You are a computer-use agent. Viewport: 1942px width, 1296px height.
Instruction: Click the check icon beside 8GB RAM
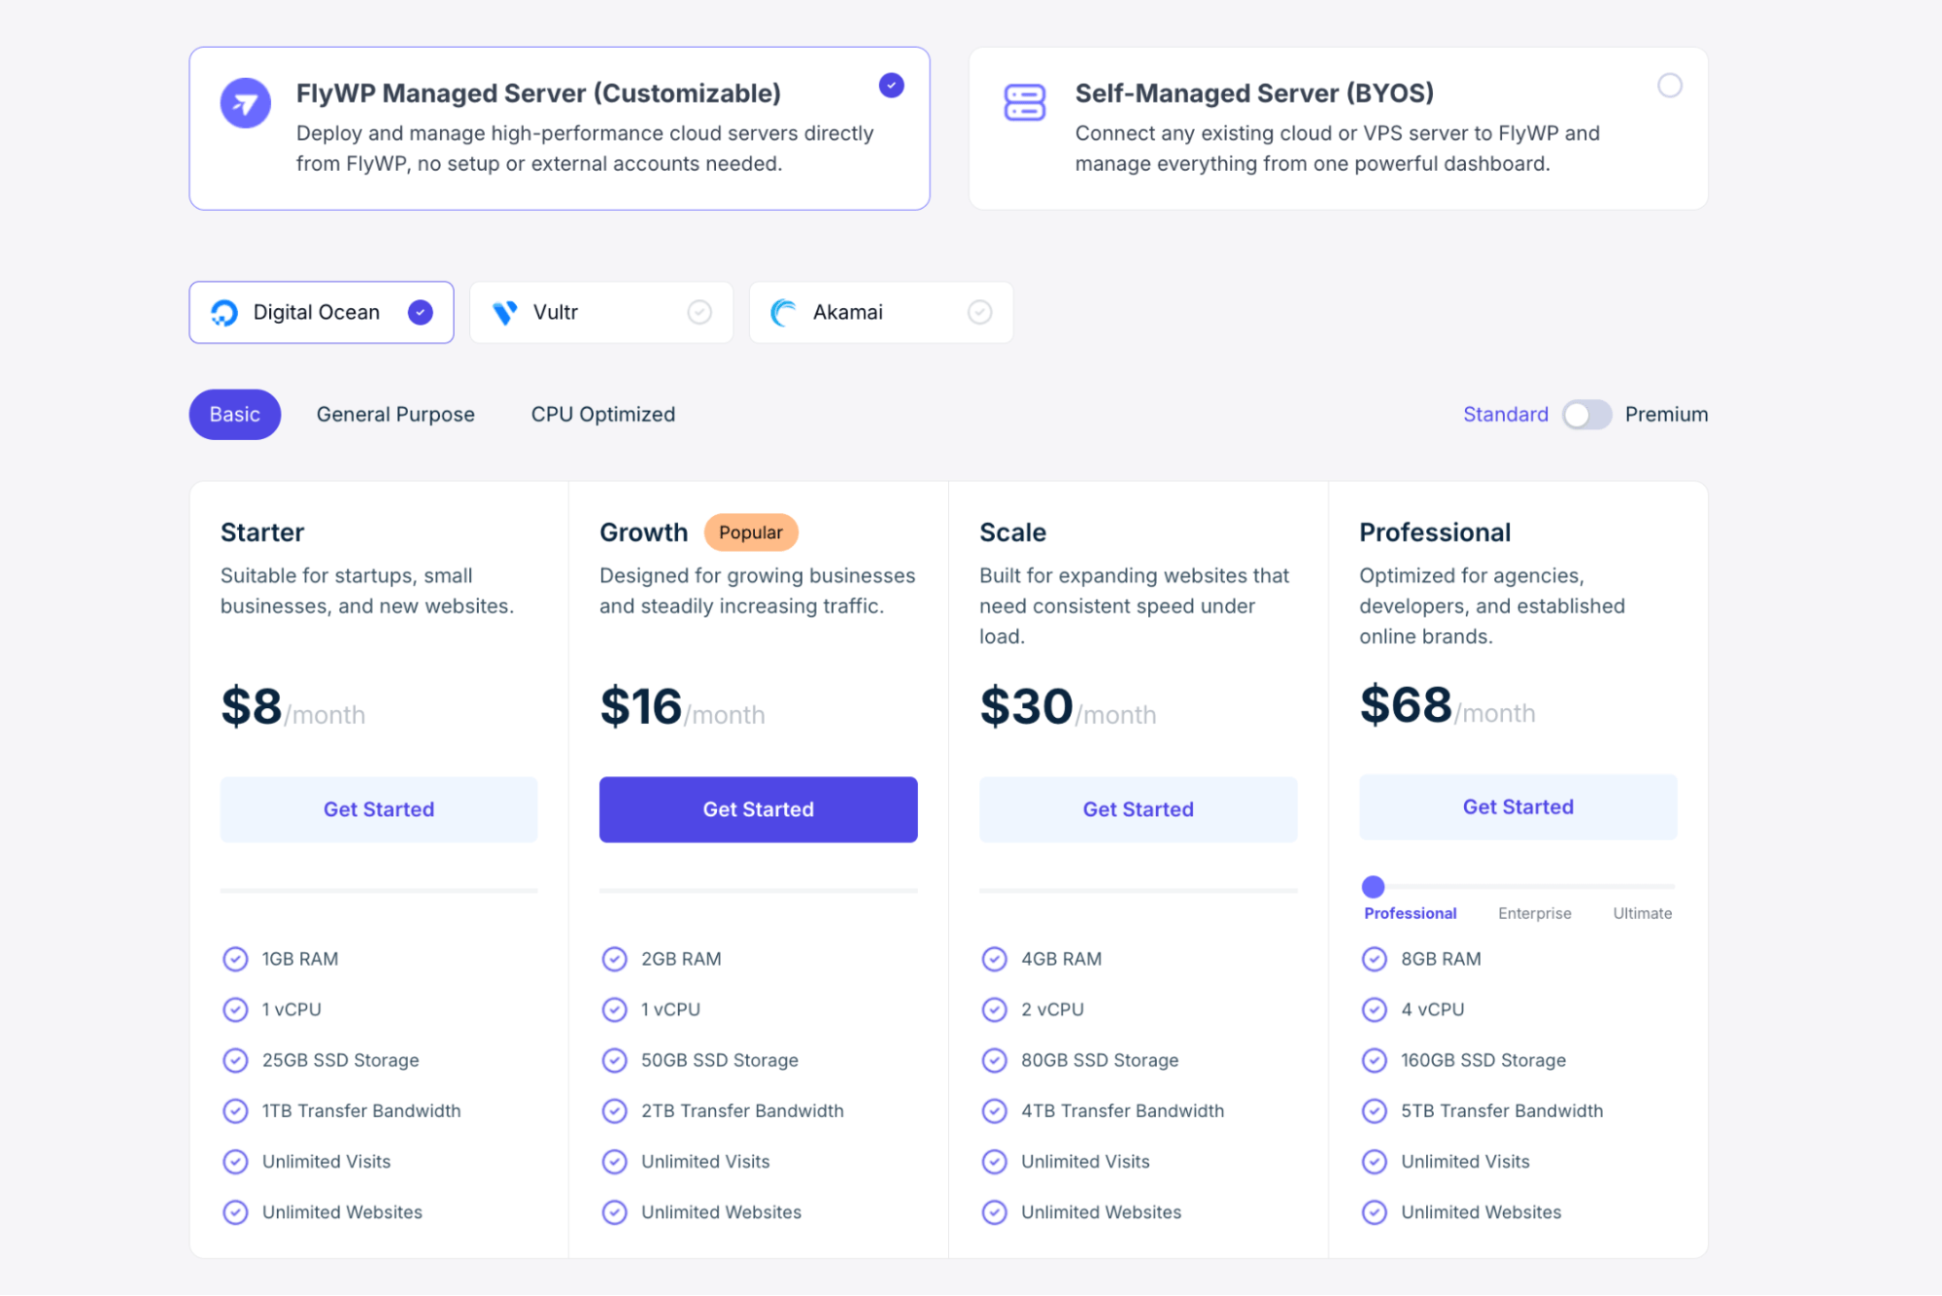[x=1374, y=960]
